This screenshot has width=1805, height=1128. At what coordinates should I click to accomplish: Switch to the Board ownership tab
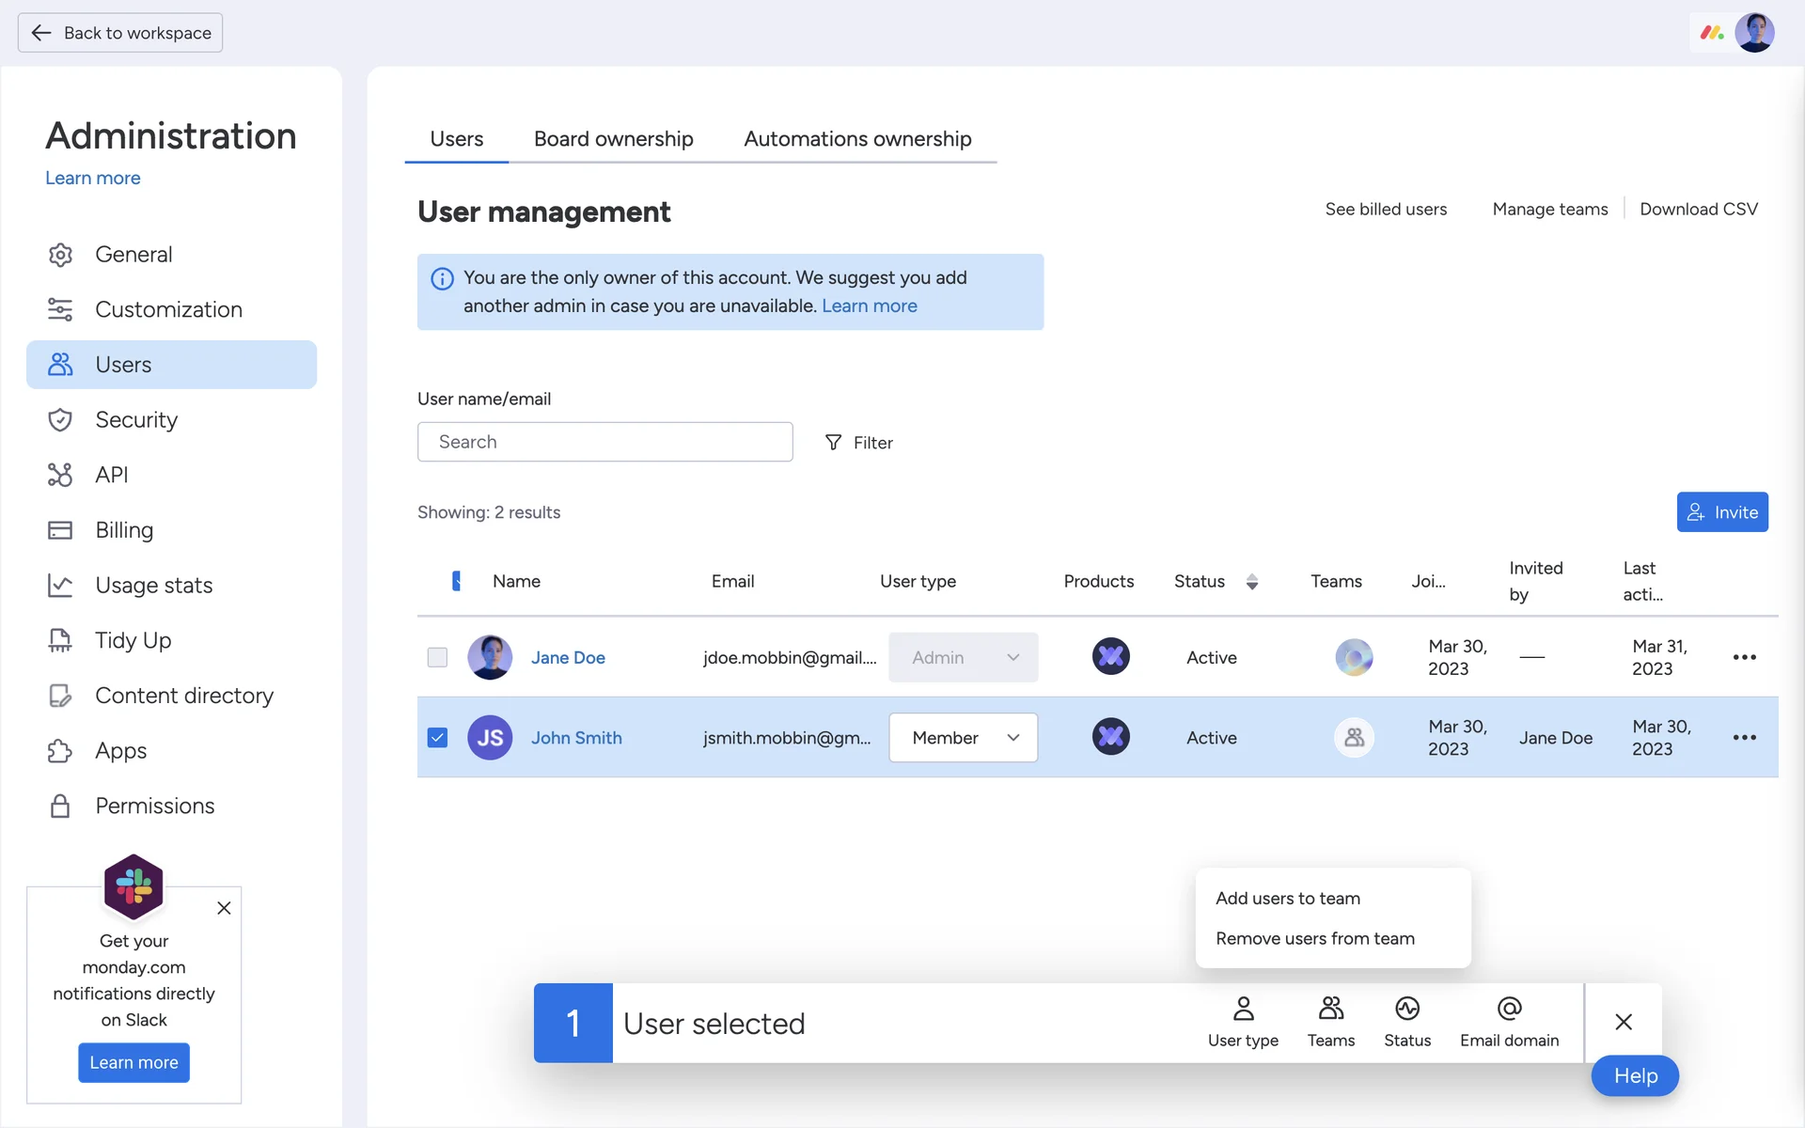coord(613,139)
